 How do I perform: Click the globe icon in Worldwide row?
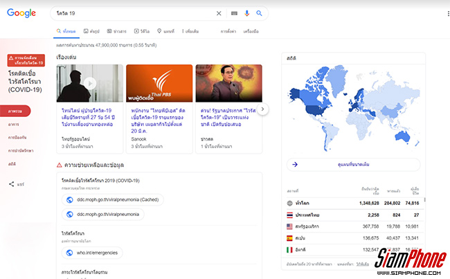click(x=290, y=204)
